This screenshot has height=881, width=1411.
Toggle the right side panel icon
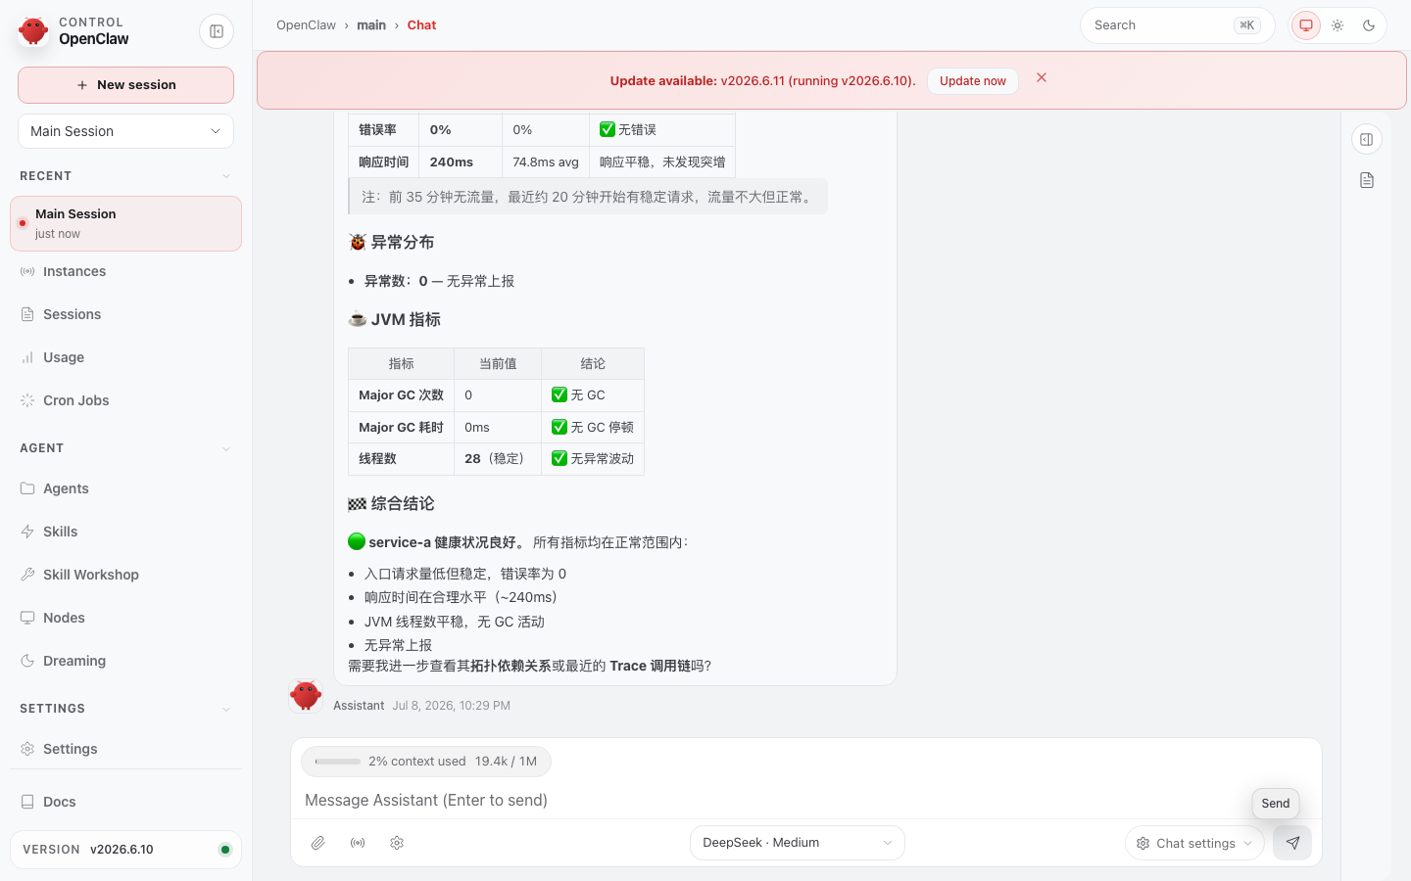pos(1367,139)
